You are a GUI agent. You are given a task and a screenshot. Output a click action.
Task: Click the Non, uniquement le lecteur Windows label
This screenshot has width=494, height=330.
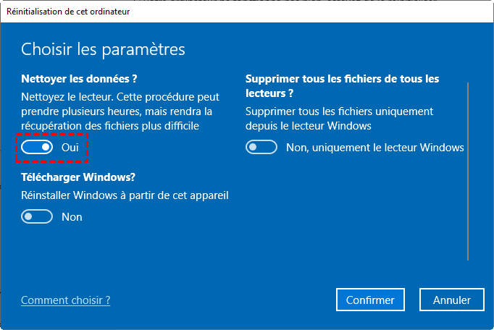click(x=374, y=147)
